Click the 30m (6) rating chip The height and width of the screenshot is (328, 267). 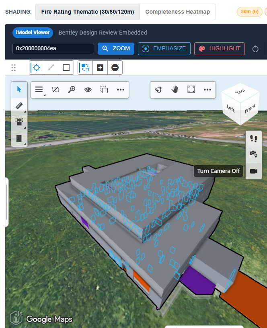249,12
